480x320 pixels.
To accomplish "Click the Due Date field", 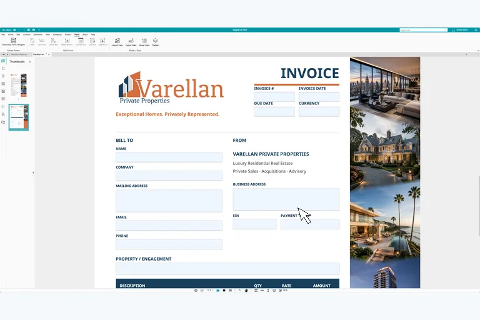I will coord(274,111).
